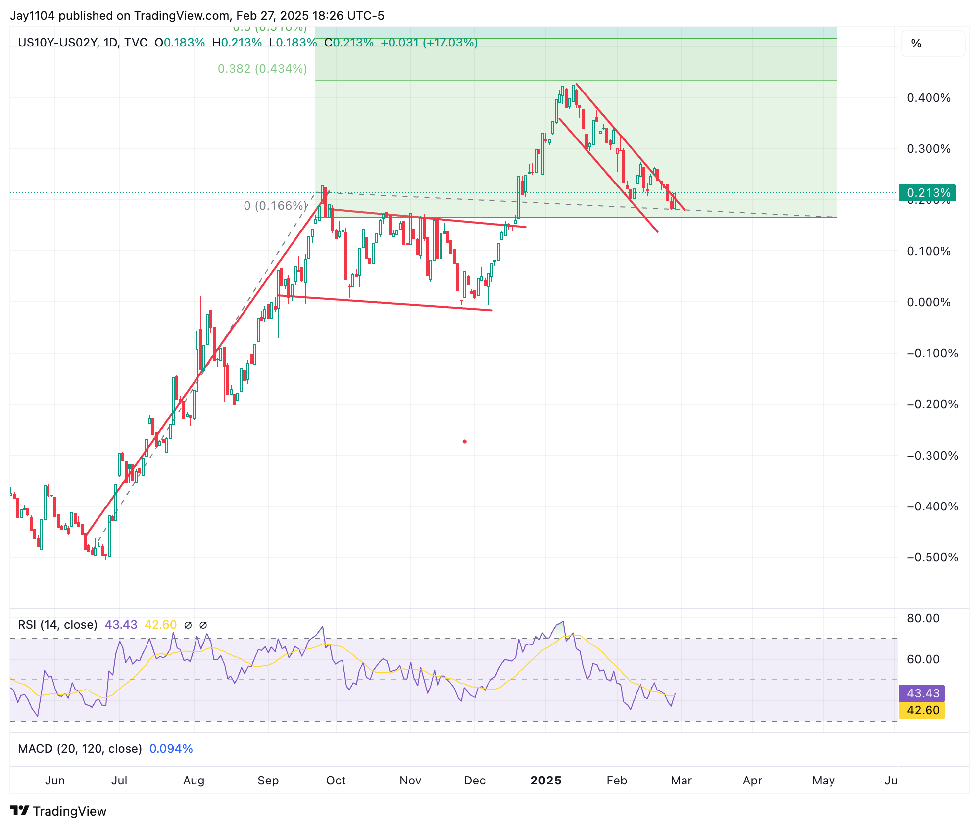
Task: Click the Feb label on time axis
Action: tap(617, 781)
